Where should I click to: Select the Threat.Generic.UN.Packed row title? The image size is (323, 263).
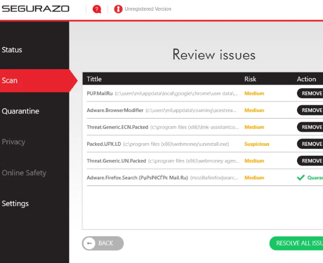coord(116,161)
